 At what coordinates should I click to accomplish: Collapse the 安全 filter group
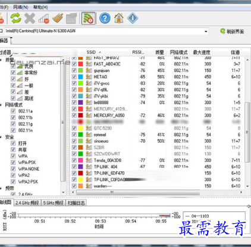coord(1,137)
